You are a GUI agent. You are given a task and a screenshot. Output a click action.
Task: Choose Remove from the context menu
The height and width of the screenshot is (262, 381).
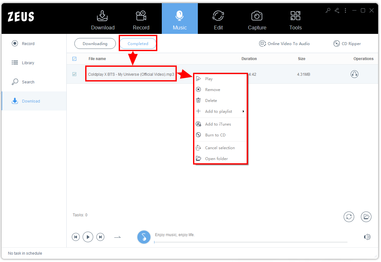pyautogui.click(x=220, y=89)
